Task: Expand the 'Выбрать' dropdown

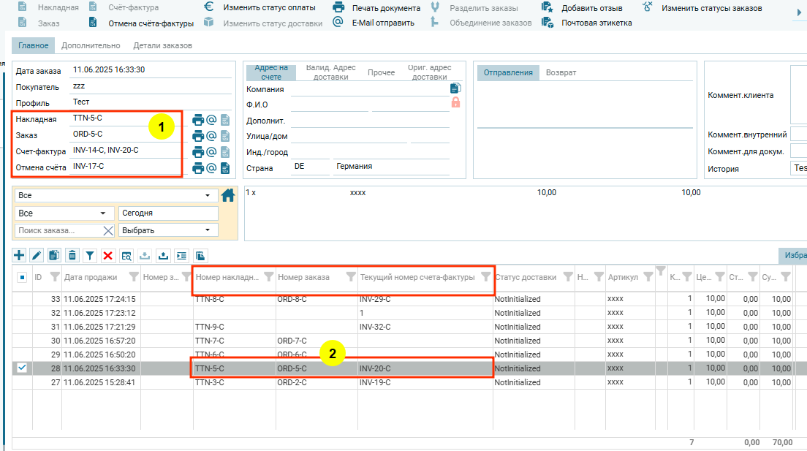Action: [x=168, y=230]
